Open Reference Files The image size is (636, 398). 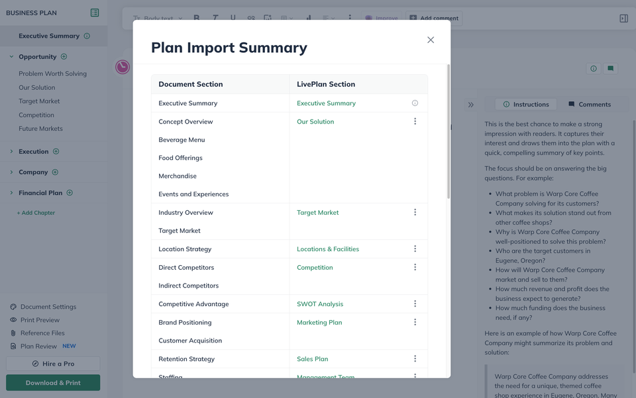(x=37, y=333)
